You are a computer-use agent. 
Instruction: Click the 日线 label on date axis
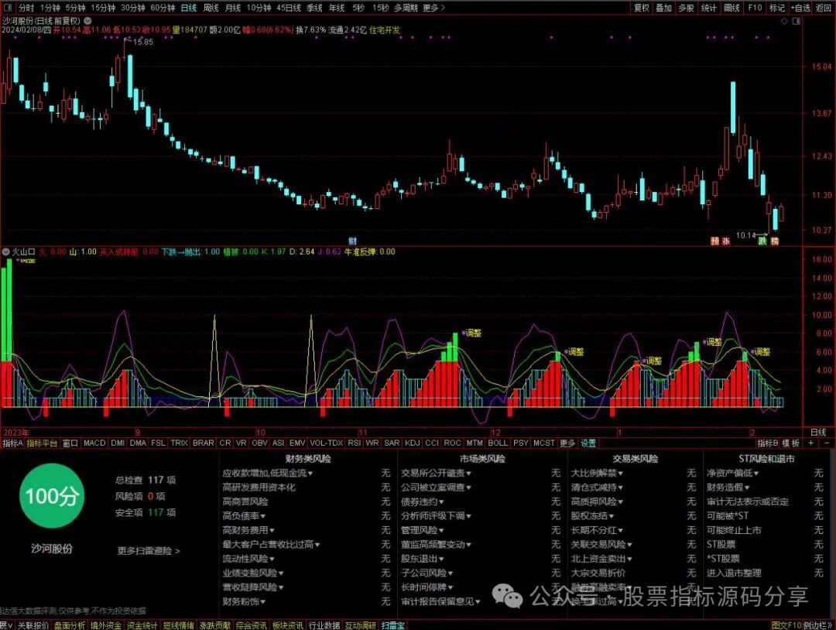[818, 432]
